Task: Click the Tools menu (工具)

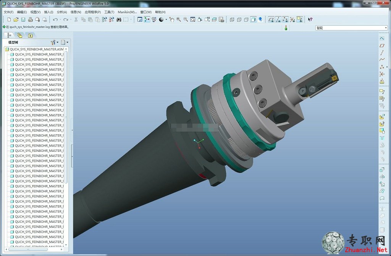Action: pyautogui.click(x=109, y=12)
